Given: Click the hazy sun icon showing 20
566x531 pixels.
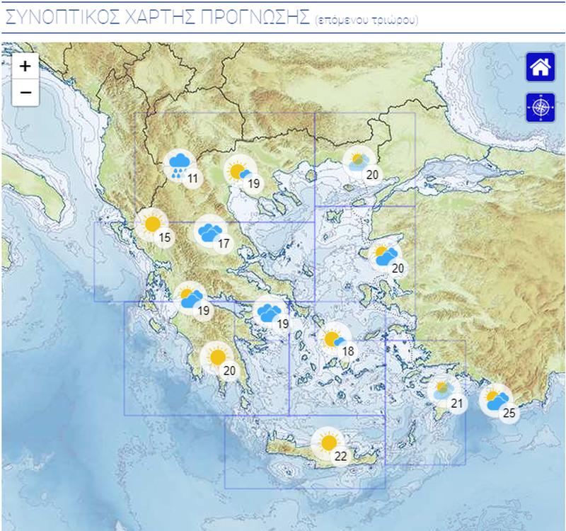Looking at the screenshot, I should point(359,163).
